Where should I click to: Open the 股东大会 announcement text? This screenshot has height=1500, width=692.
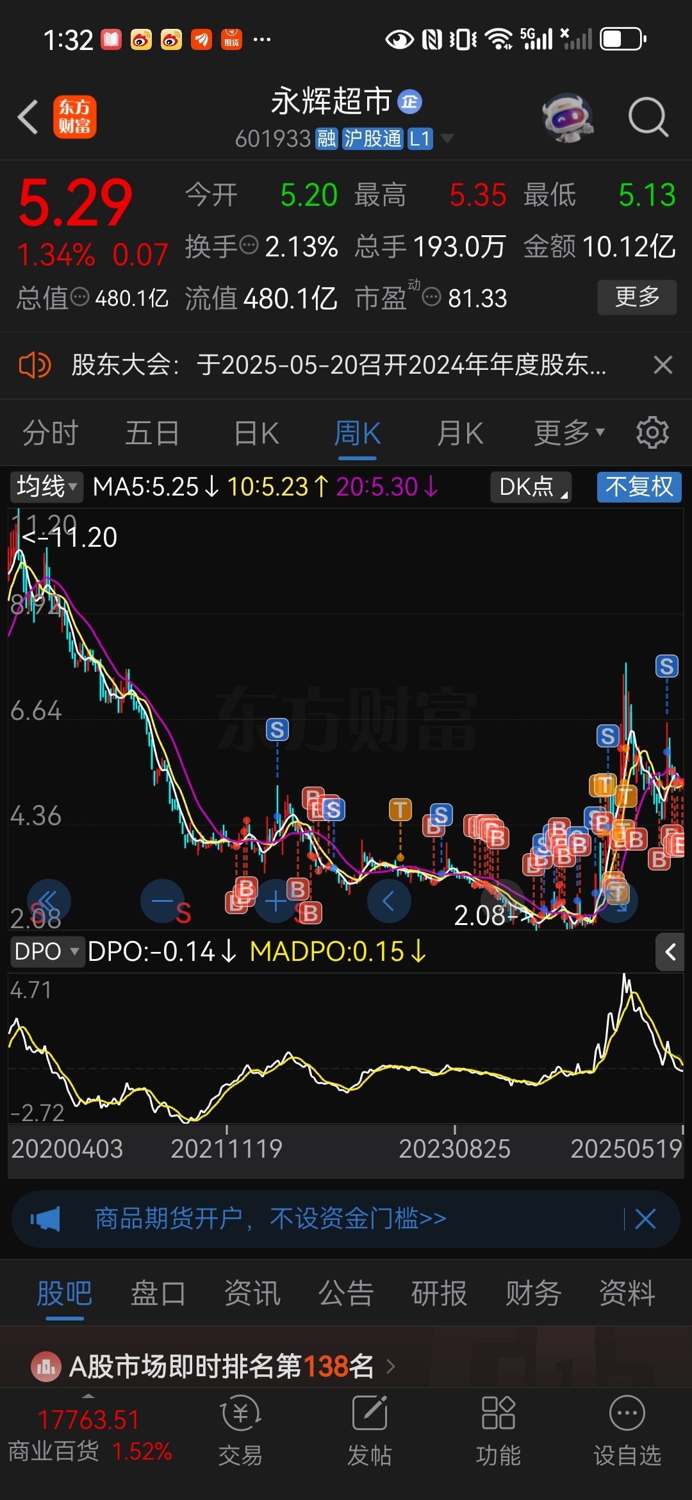338,365
